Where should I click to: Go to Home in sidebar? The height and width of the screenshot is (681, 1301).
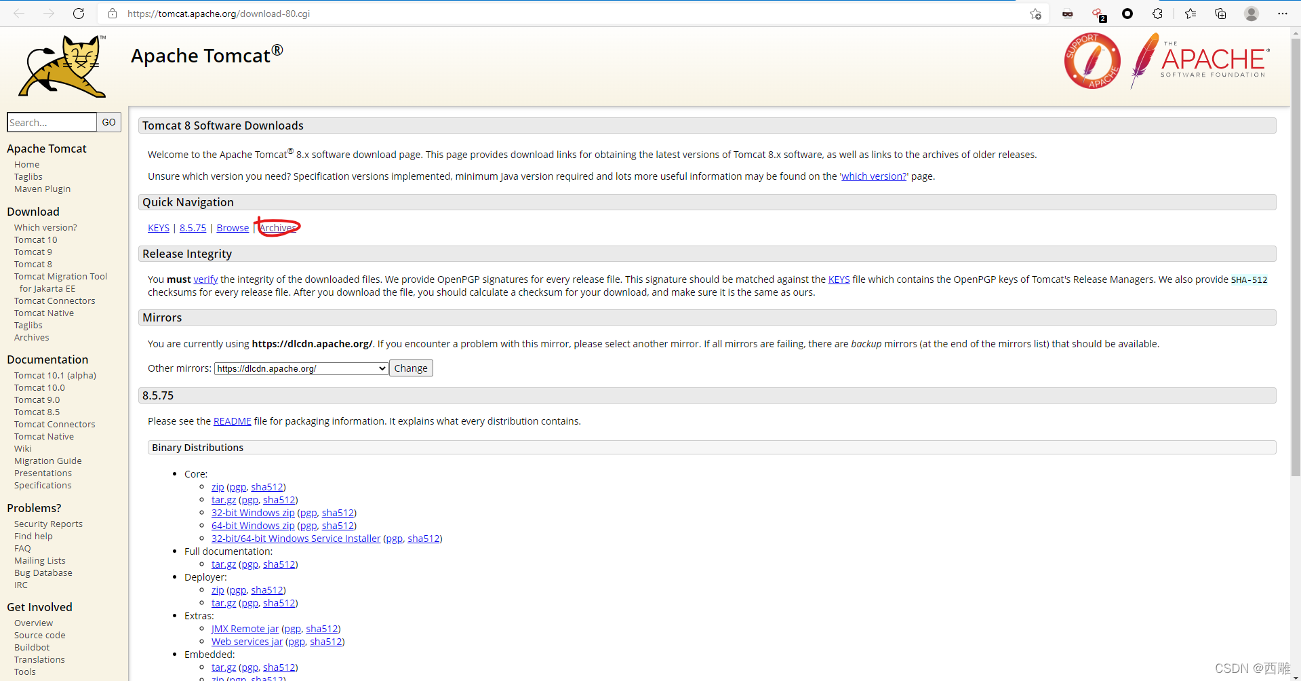(27, 165)
